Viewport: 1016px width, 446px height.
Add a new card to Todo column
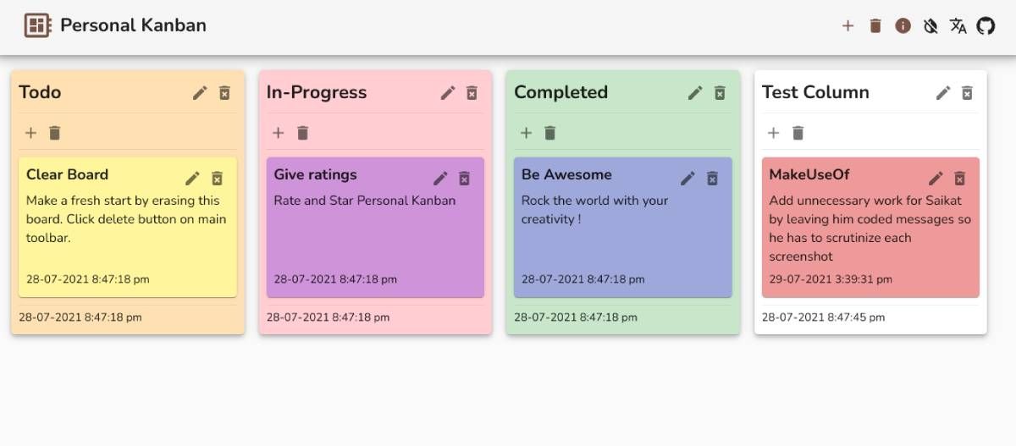tap(30, 133)
